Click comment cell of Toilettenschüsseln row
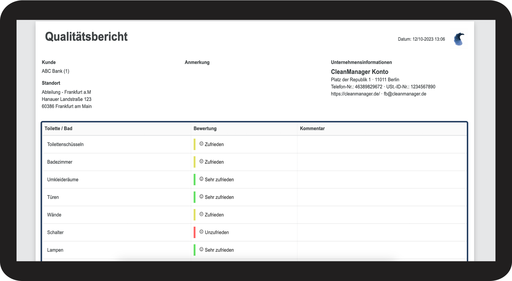512x281 pixels. pos(382,144)
